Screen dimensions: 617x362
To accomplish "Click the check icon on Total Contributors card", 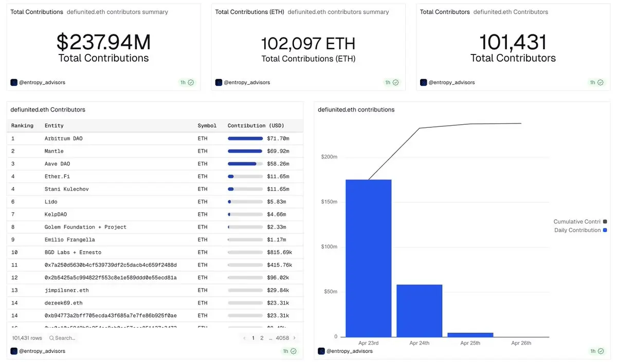I will click(x=601, y=82).
